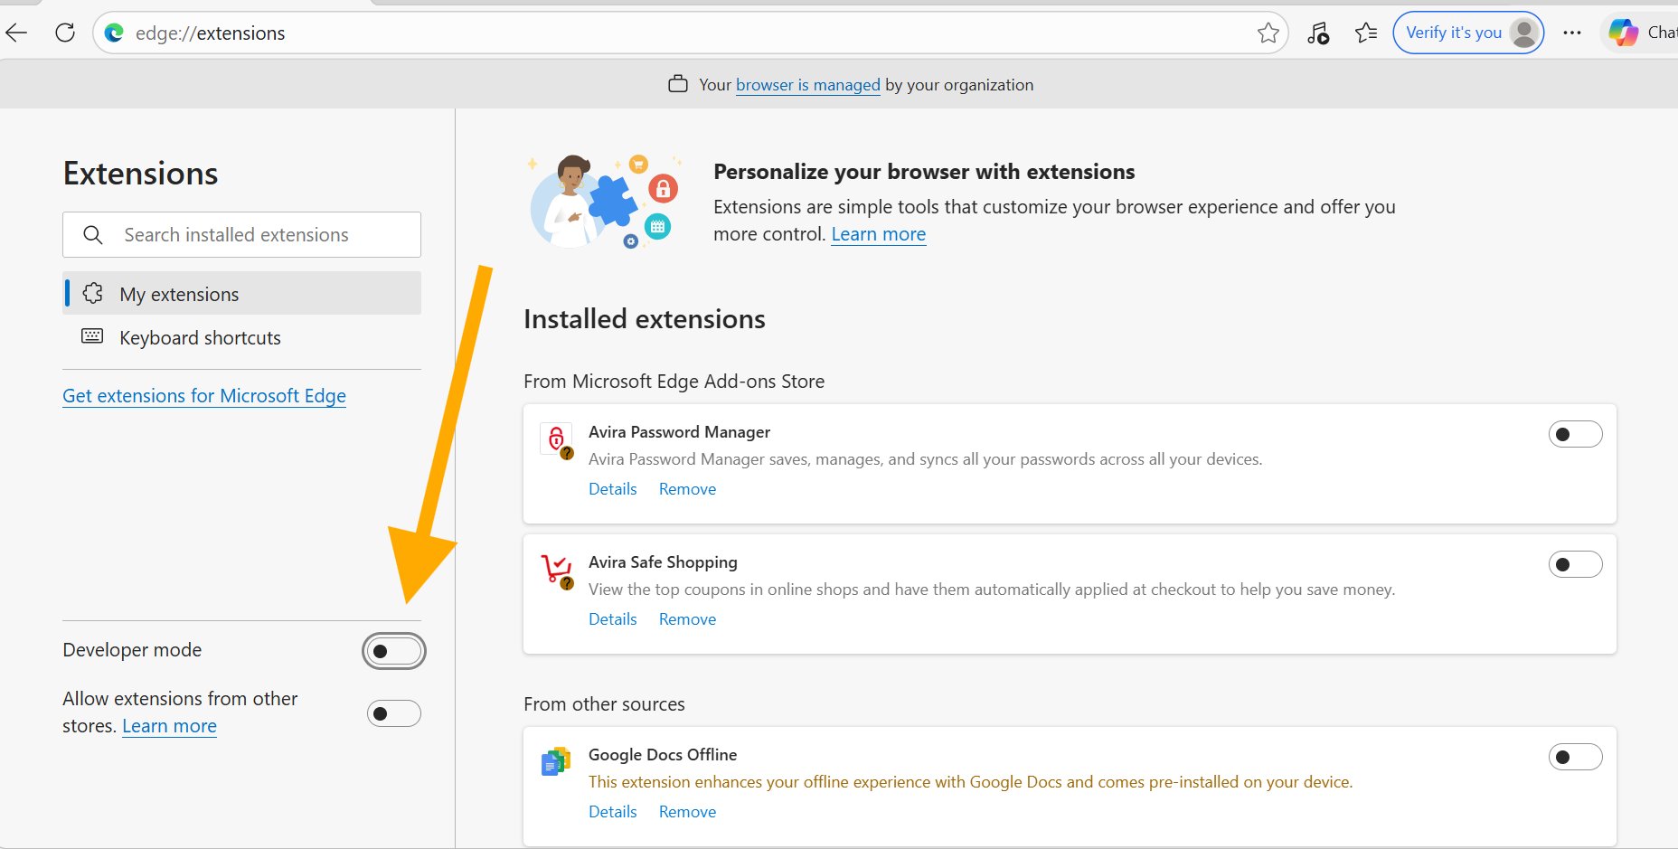The height and width of the screenshot is (849, 1678).
Task: Click From Microsoft Edge Add-ons Store label
Action: point(674,382)
